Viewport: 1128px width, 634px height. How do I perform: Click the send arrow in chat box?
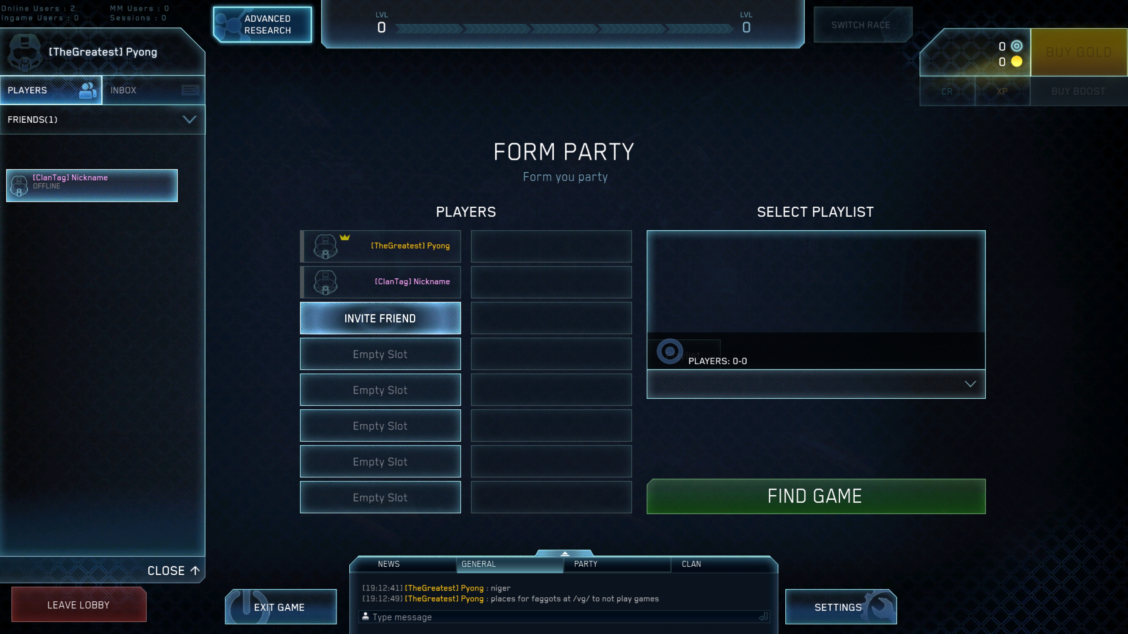pyautogui.click(x=763, y=616)
